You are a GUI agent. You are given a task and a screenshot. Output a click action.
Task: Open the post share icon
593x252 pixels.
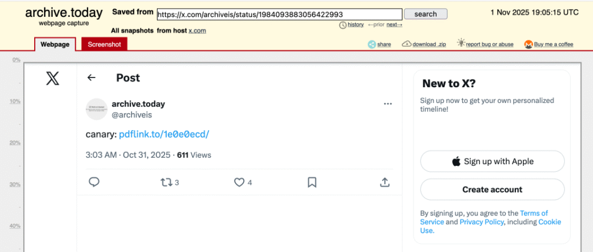(385, 182)
